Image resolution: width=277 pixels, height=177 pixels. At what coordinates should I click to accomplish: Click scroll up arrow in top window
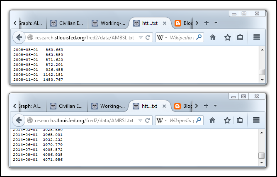262,50
